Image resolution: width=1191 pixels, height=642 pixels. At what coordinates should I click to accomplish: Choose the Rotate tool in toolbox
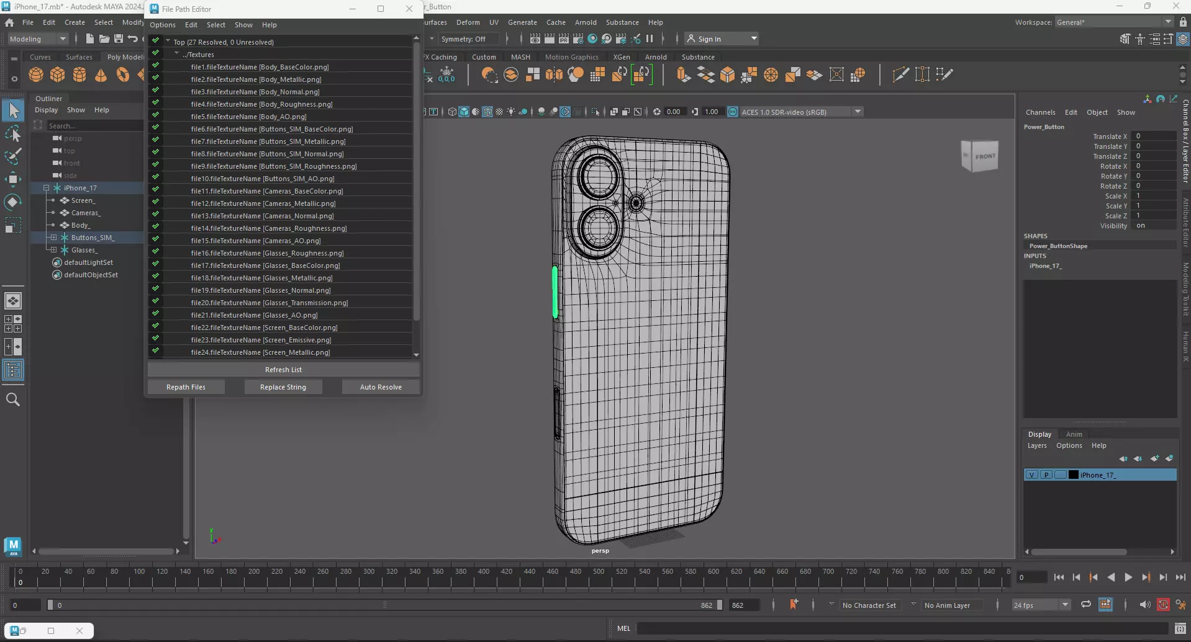(13, 202)
